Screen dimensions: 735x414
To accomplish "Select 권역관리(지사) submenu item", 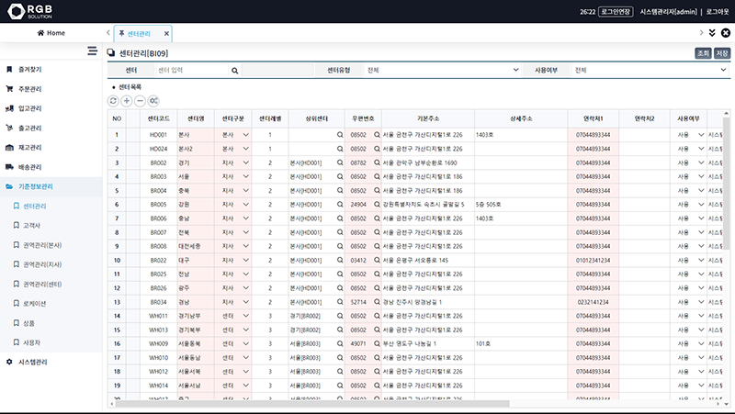I will coord(42,264).
